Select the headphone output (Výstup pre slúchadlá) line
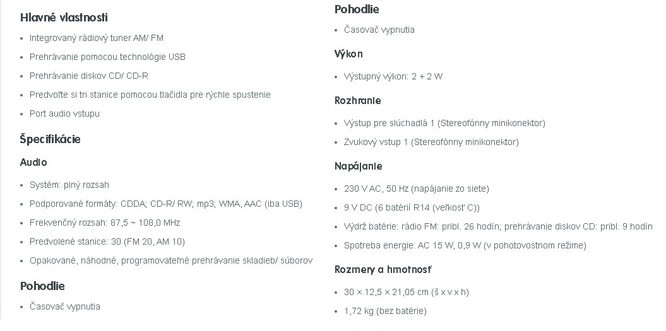Screen dimensions: 666x331 coord(444,123)
